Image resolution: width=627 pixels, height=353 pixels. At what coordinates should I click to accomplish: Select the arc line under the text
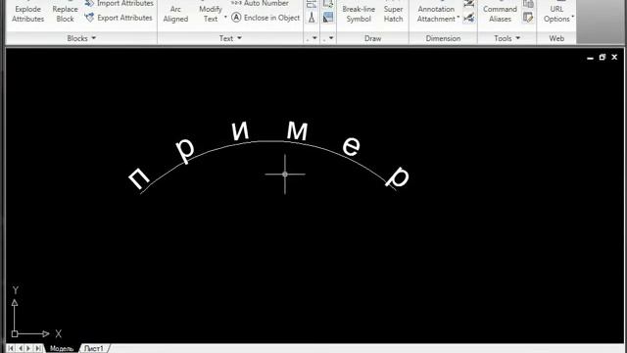(268, 141)
